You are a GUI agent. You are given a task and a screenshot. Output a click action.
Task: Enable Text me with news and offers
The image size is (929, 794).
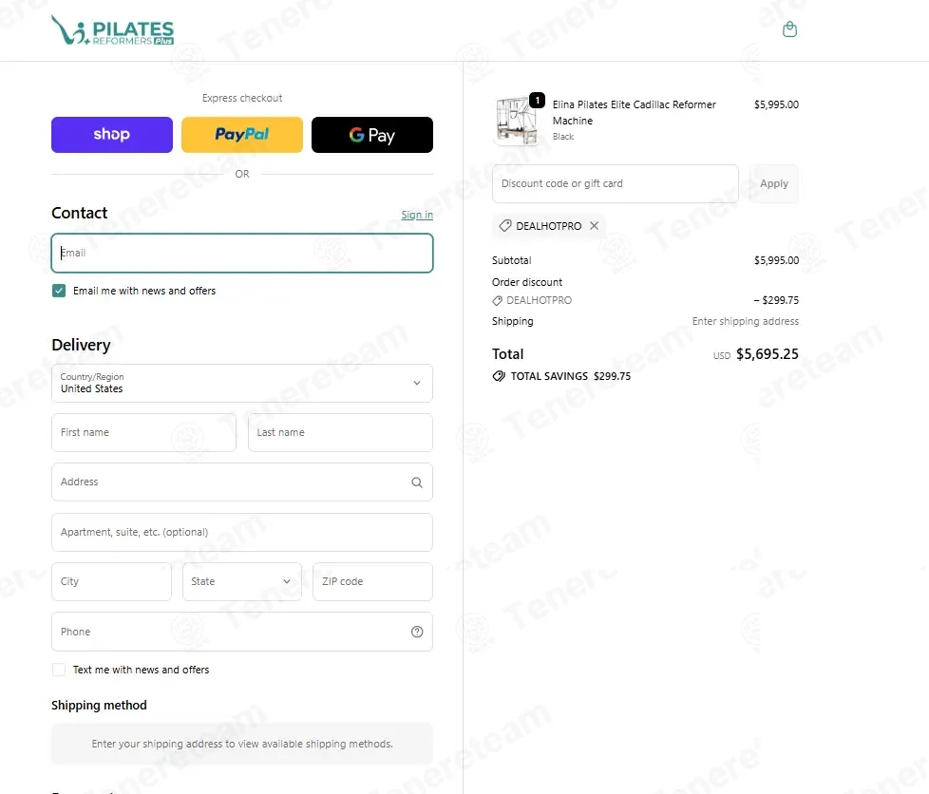pyautogui.click(x=59, y=670)
